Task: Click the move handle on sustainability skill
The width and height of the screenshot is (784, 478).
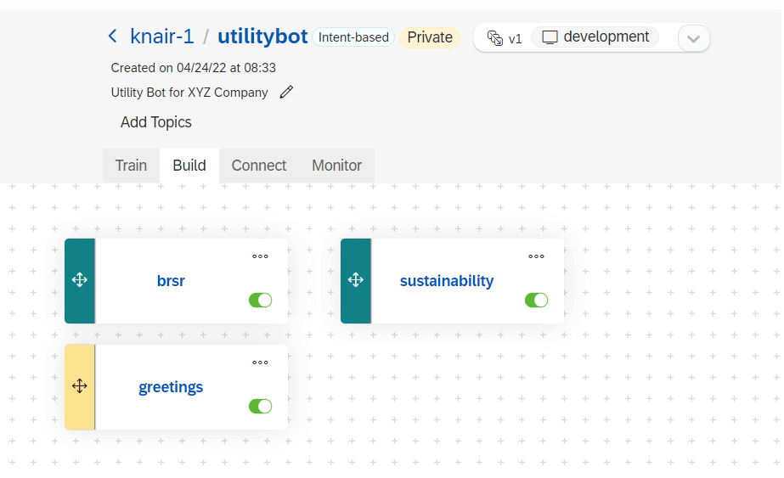Action: coord(356,280)
